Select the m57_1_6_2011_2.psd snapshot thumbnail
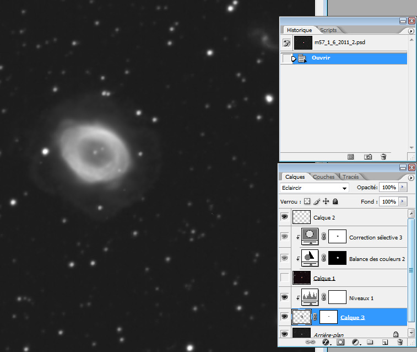Image resolution: width=417 pixels, height=352 pixels. click(x=303, y=42)
